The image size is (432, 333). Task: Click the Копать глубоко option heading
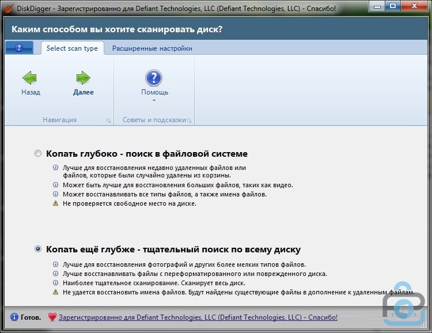pyautogui.click(x=147, y=154)
